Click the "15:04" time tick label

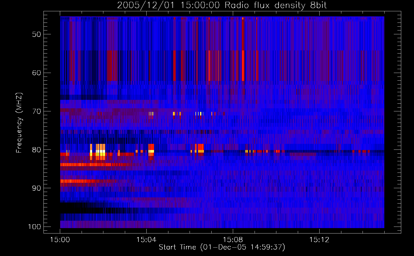click(146, 240)
